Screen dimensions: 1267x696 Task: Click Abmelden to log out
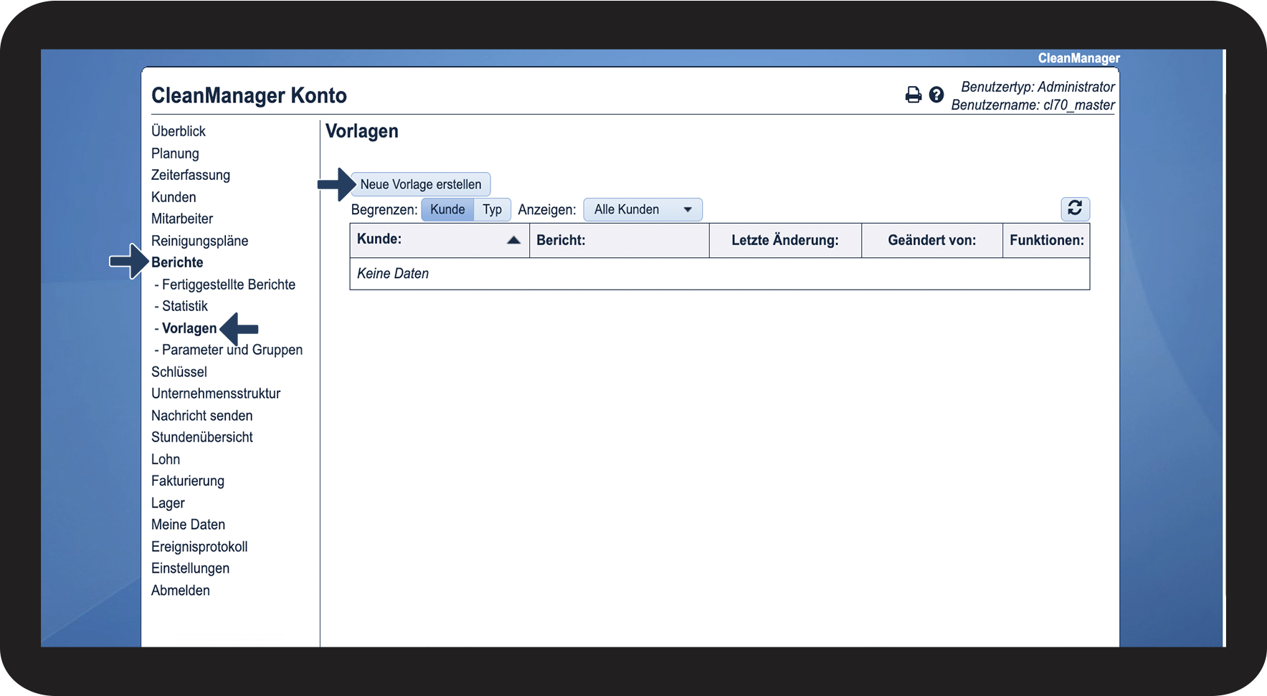(x=181, y=591)
